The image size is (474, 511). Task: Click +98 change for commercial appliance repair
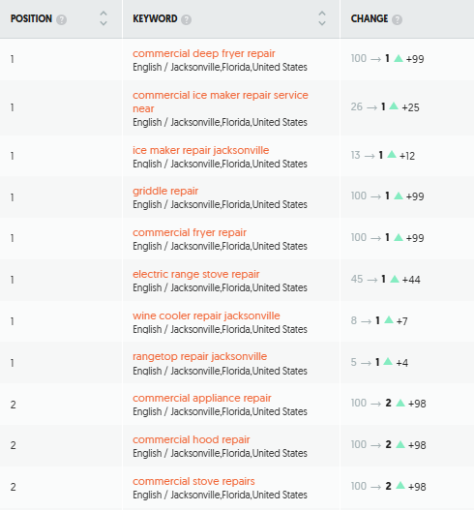(x=417, y=404)
